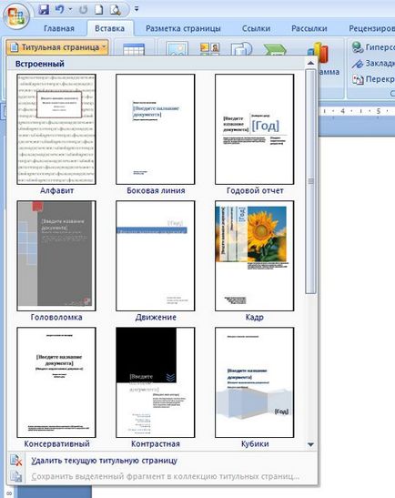Screen dimensions: 395x498
Task: Switch to the Ссылки tab
Action: [x=256, y=28]
